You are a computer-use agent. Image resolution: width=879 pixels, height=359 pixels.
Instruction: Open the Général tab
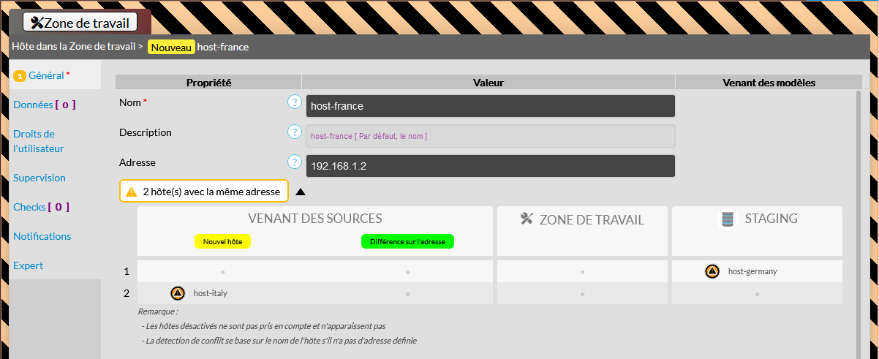55,75
